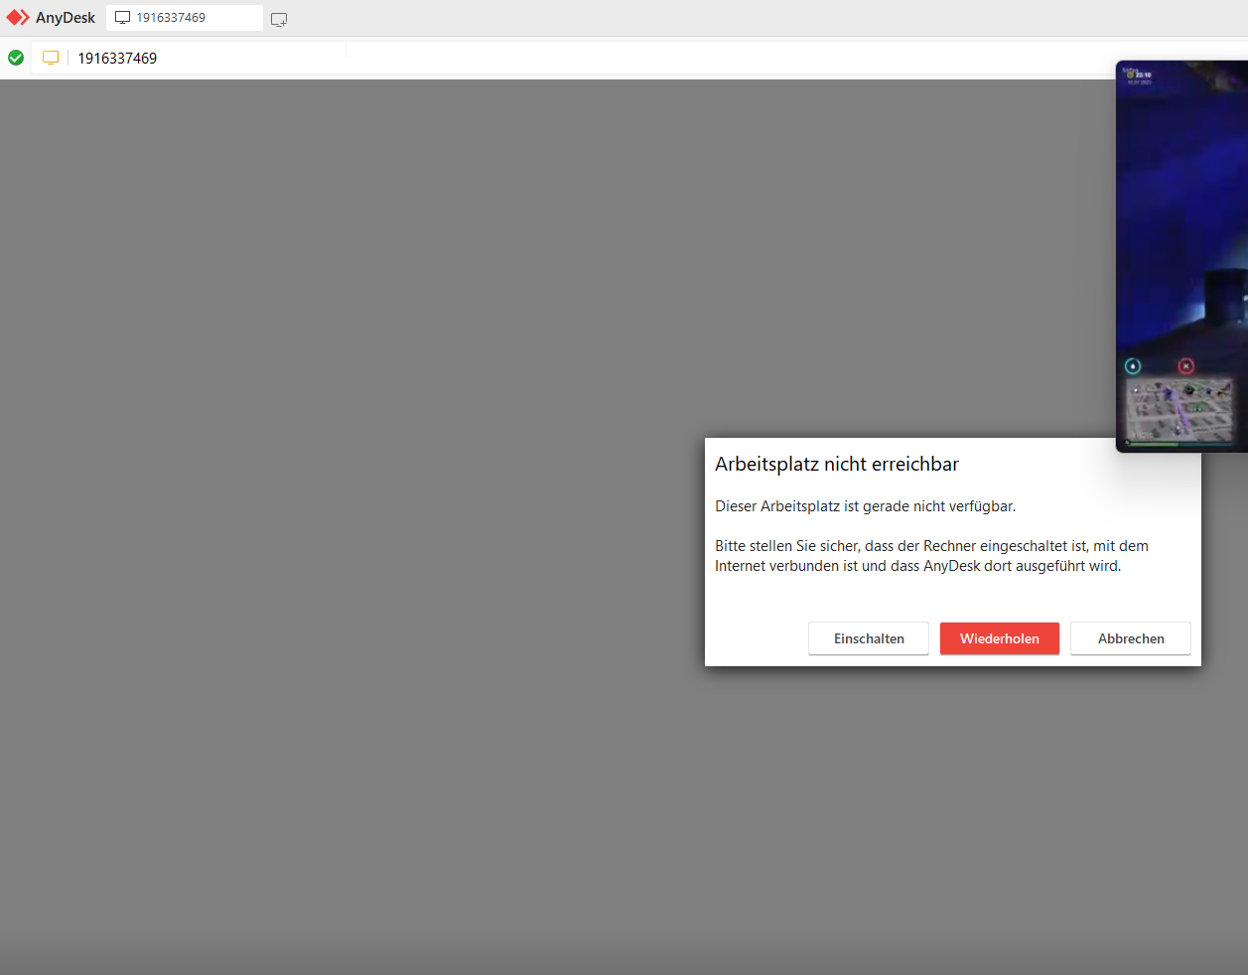Switch to the 1916337469 session tab
The image size is (1248, 975).
[184, 18]
